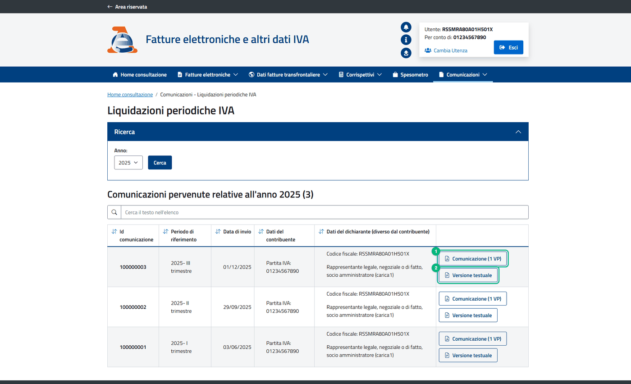631x384 pixels.
Task: Click the Cerca button
Action: point(160,162)
